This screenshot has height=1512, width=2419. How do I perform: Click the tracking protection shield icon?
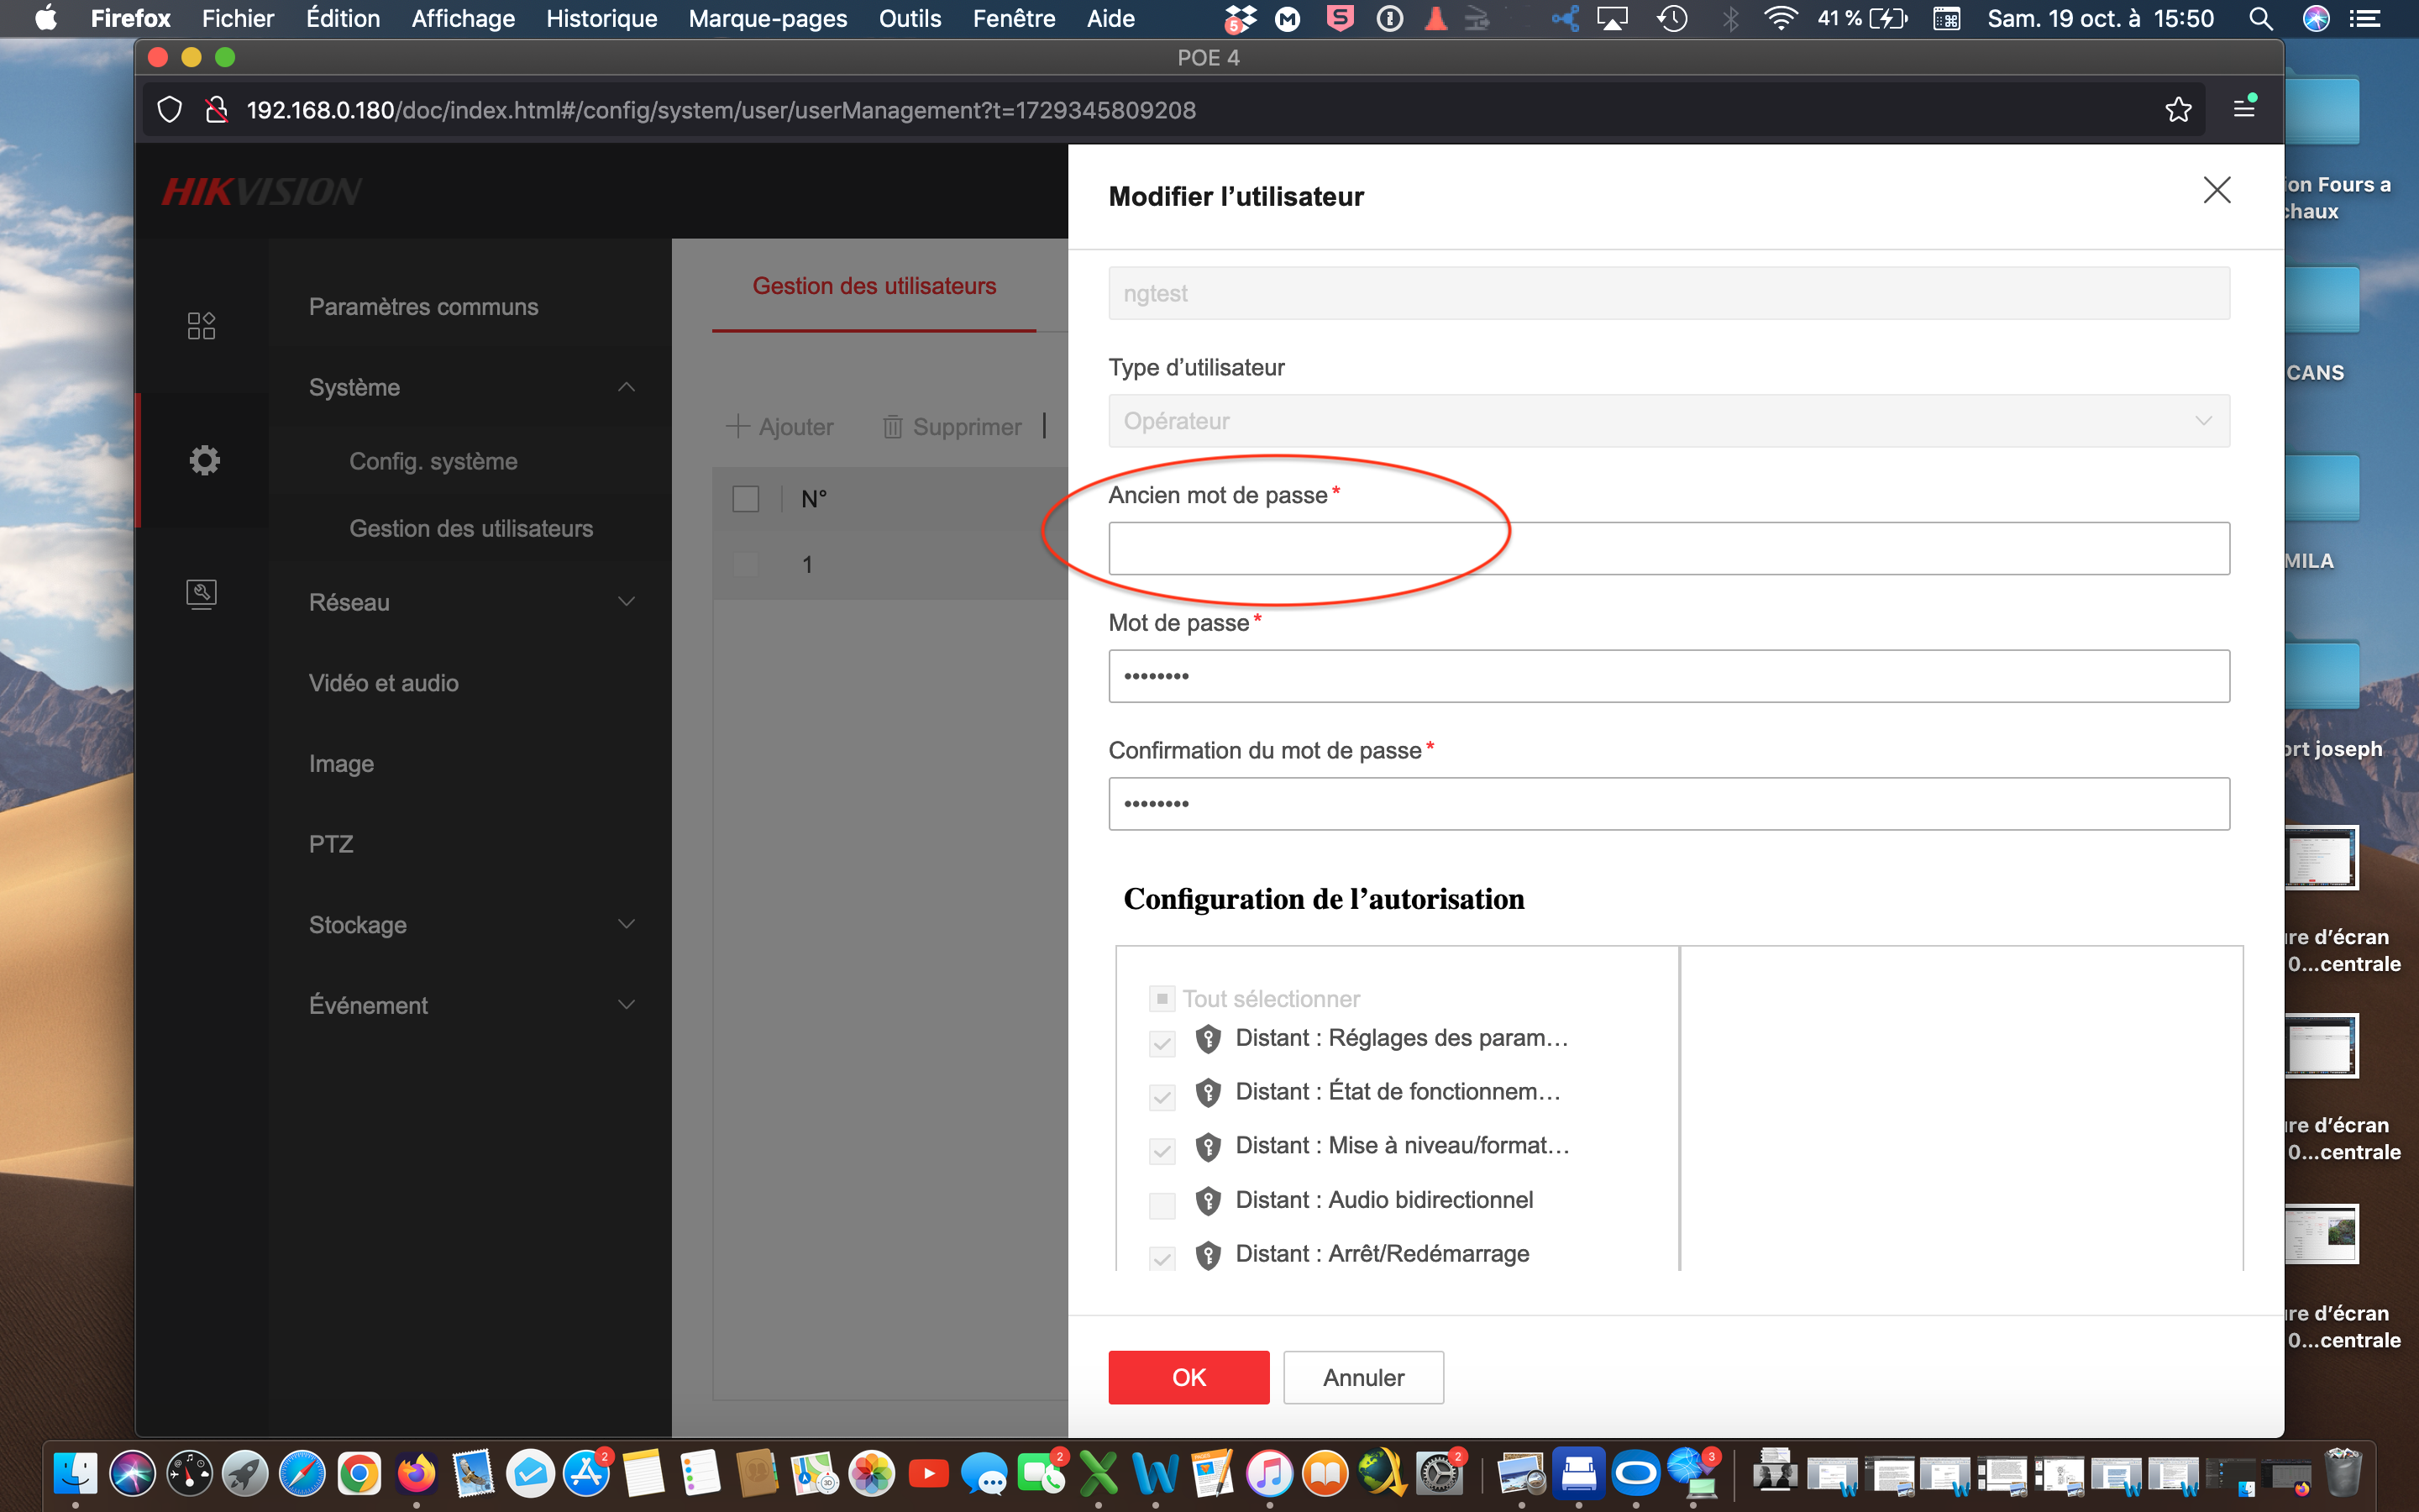tap(170, 110)
